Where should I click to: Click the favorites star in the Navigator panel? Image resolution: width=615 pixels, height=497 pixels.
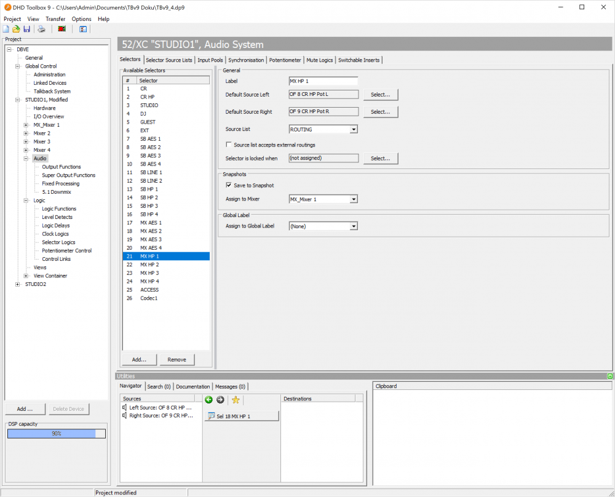coord(236,400)
